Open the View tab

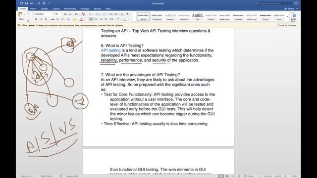tap(108, 9)
